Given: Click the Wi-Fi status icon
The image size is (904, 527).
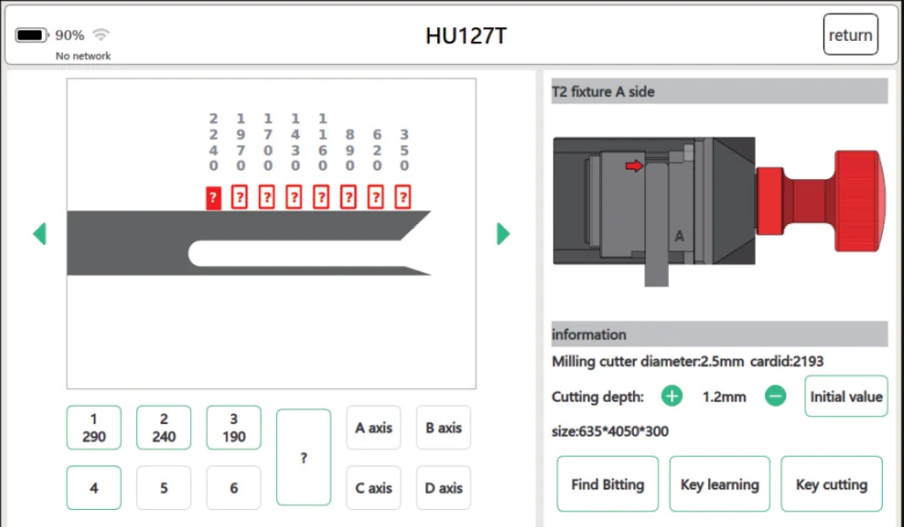Looking at the screenshot, I should [101, 35].
